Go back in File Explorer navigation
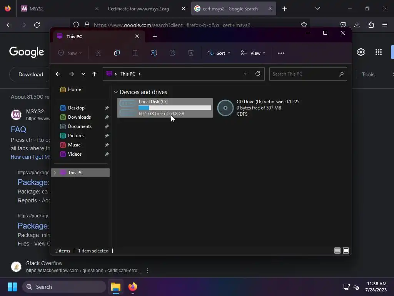The image size is (394, 296). point(58,74)
